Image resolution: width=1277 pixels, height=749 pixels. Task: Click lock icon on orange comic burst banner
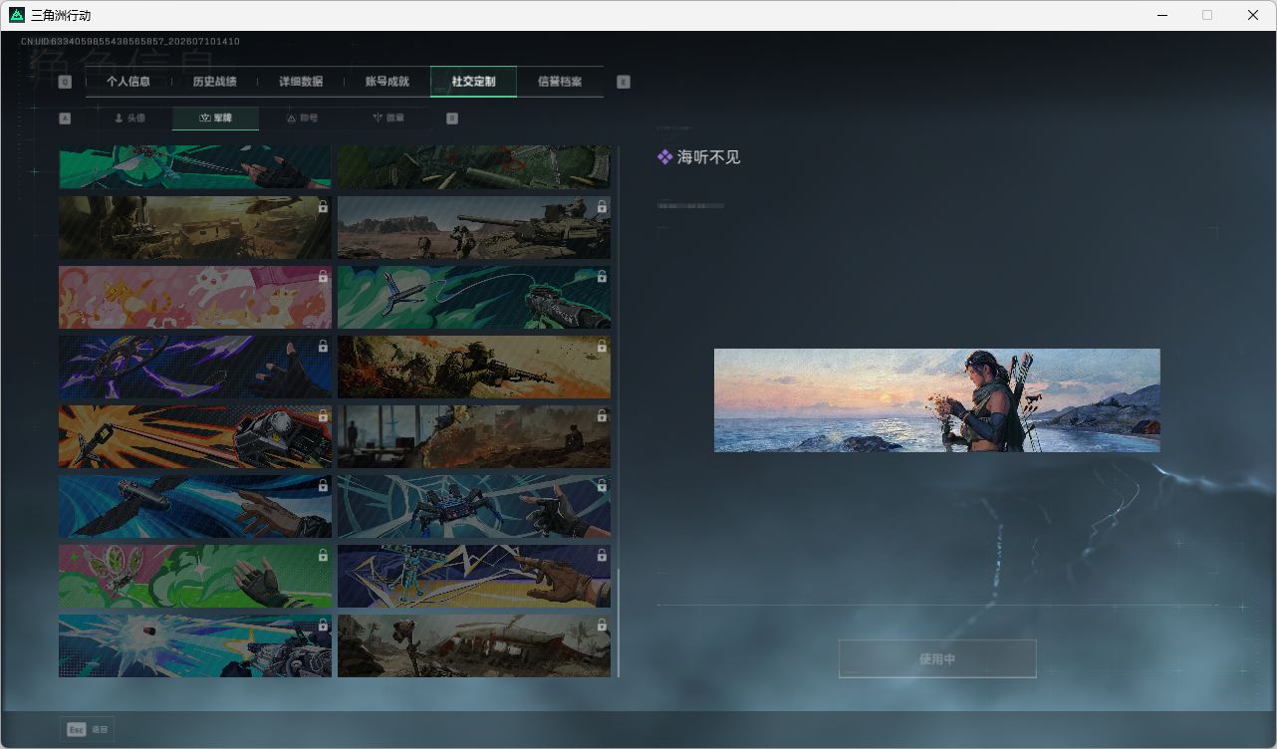point(323,416)
